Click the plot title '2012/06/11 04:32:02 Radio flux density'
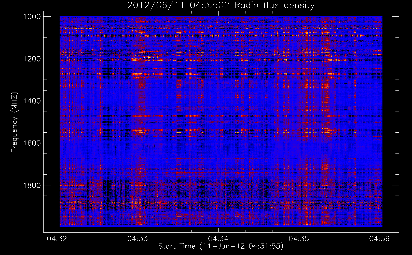Viewport: 412px width, 255px height. tap(221, 5)
